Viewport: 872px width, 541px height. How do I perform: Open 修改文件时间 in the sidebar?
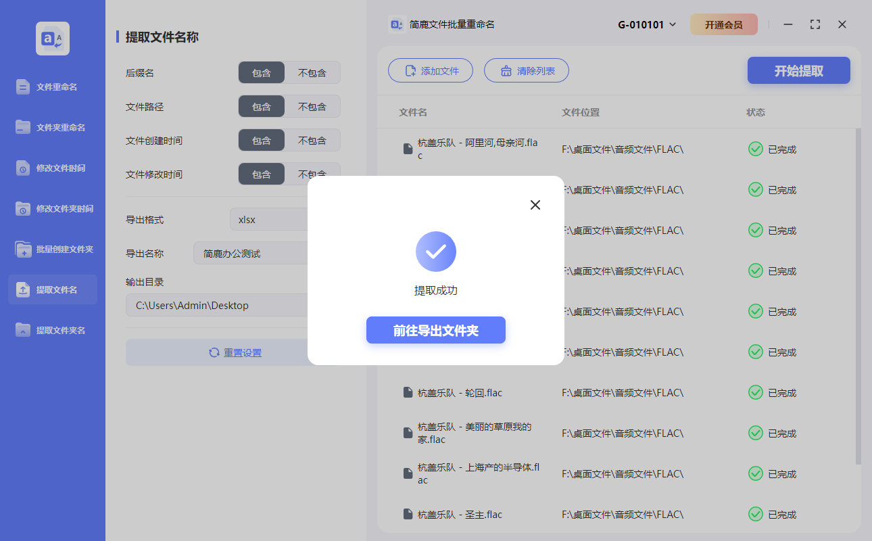point(53,168)
